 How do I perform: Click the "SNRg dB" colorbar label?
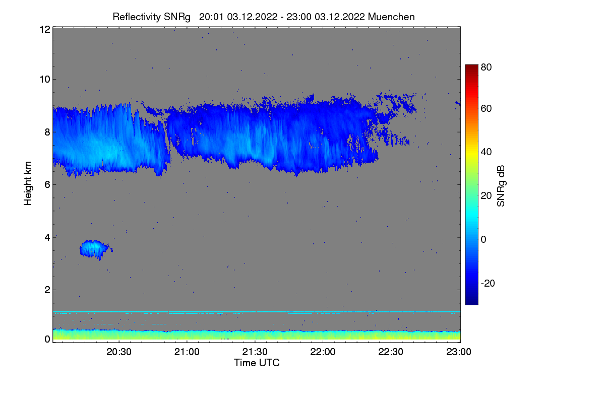coord(501,185)
